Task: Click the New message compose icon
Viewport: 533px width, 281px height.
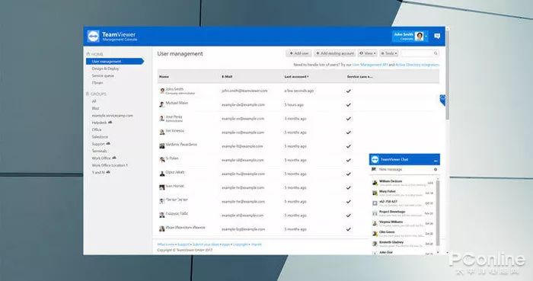Action: (374, 169)
